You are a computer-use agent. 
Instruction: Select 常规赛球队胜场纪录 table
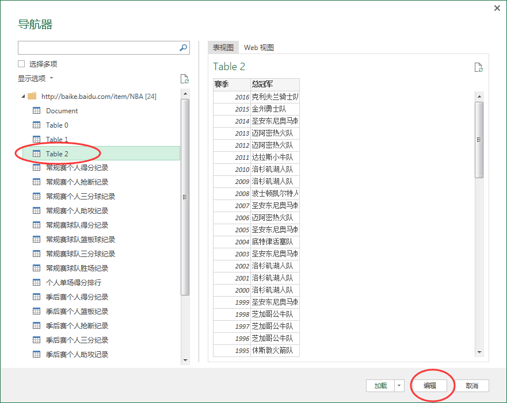(x=77, y=268)
